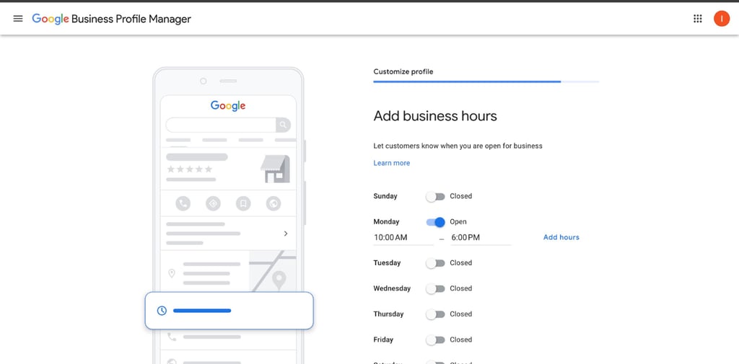Click the Google logo inside phone preview
This screenshot has height=364, width=739.
[228, 106]
